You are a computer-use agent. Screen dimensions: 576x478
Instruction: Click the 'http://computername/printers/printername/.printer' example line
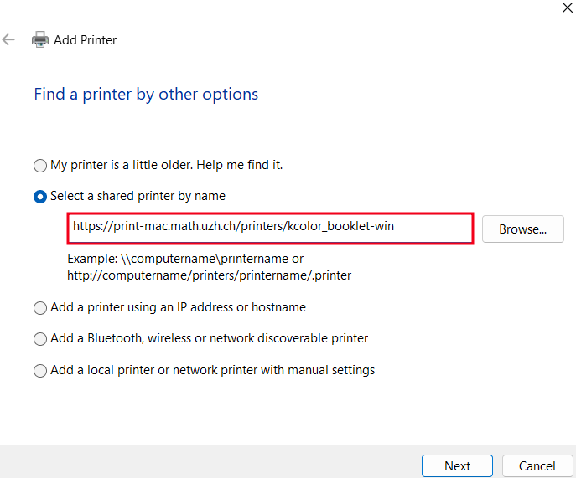(x=210, y=275)
